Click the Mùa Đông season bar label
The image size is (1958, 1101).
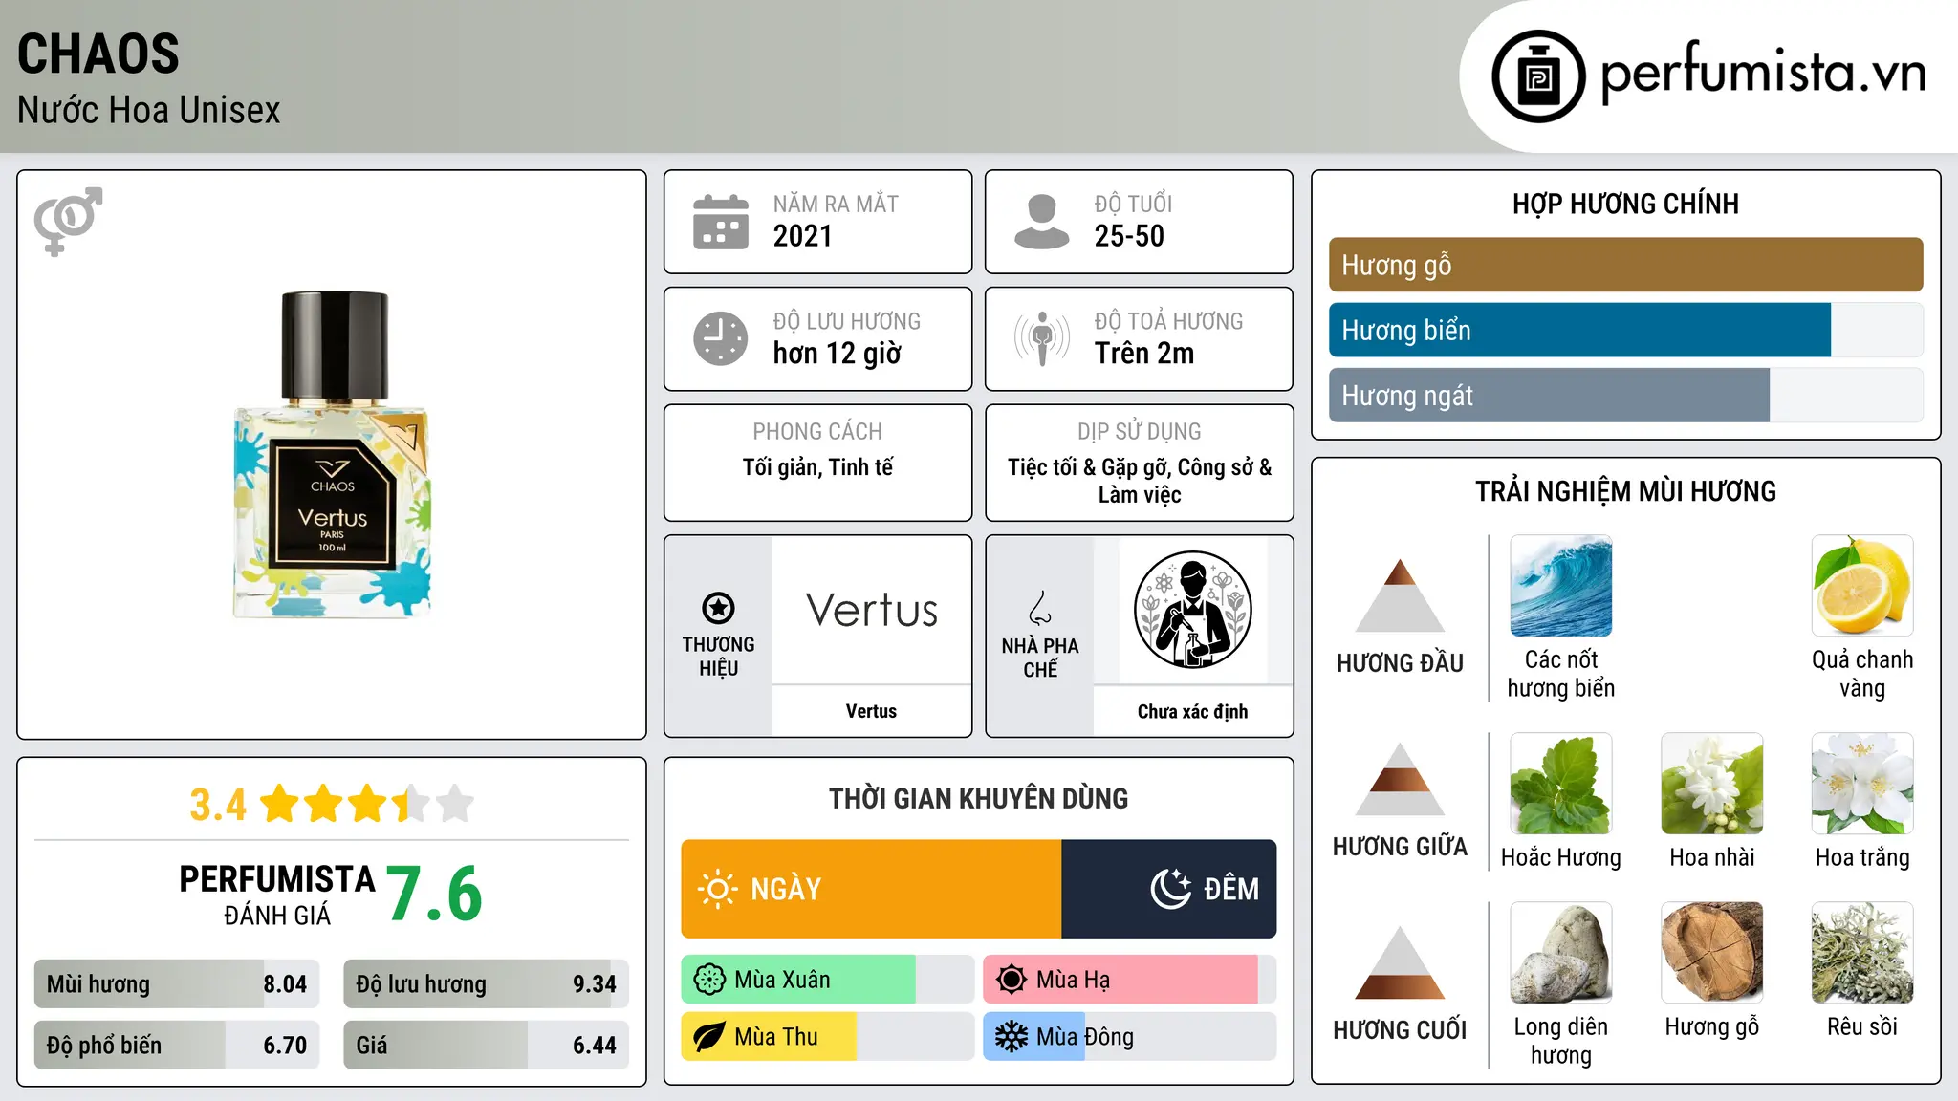1085,1037
